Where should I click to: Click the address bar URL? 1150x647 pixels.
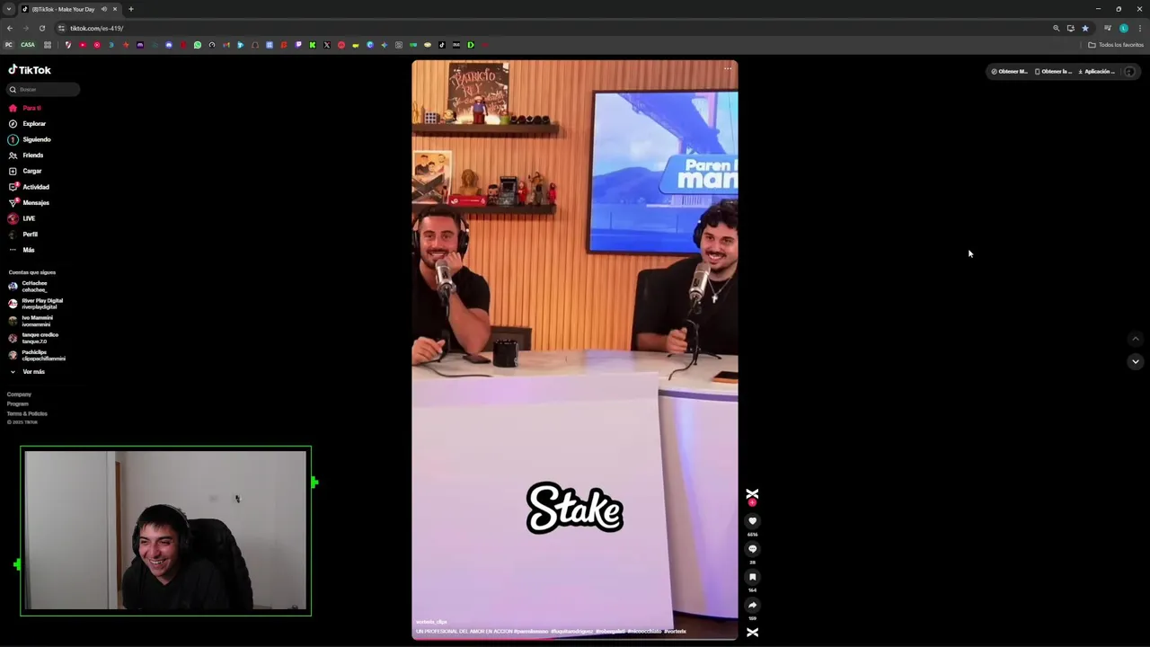97,28
